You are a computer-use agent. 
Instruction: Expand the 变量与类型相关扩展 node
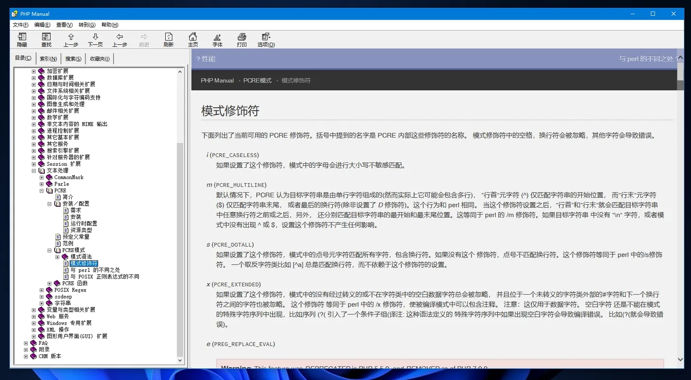34,310
